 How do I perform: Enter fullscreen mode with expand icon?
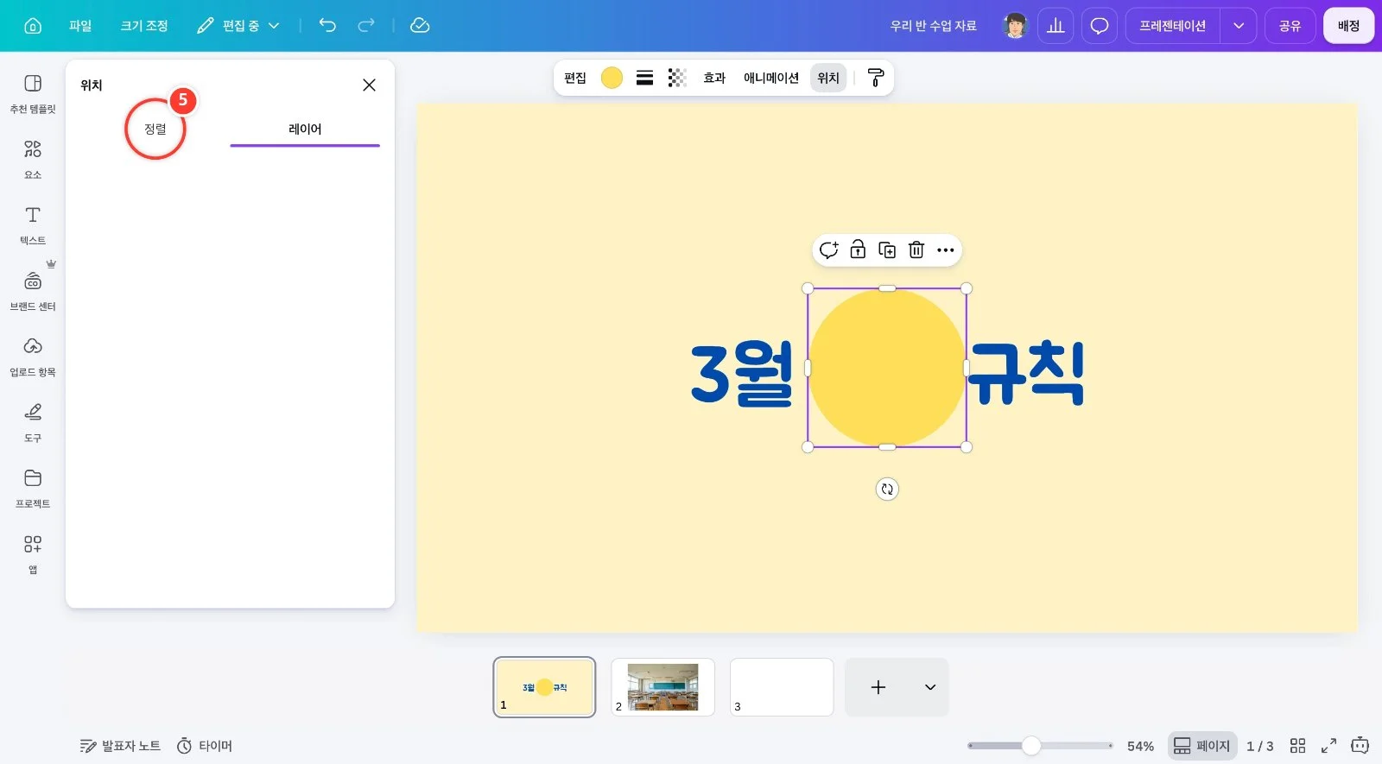click(x=1328, y=746)
